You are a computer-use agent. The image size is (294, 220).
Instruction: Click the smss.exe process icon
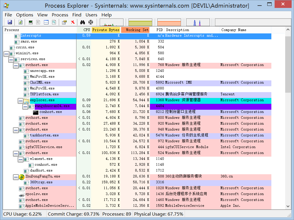tap(17, 42)
